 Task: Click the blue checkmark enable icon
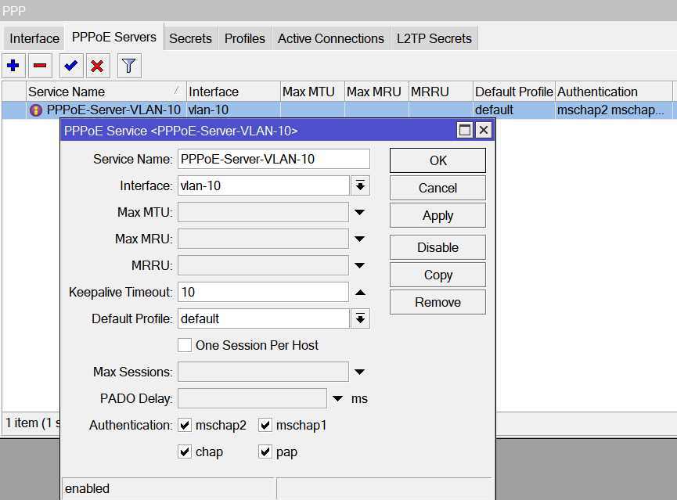(x=71, y=66)
